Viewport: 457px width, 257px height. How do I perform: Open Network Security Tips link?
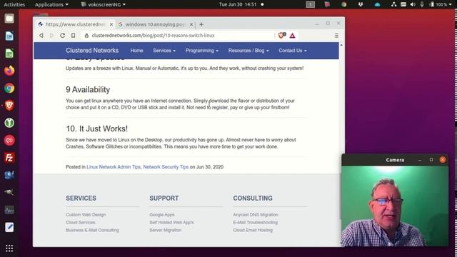click(166, 167)
